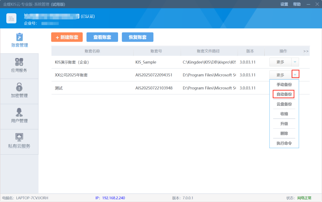This screenshot has height=202, width=322.
Task: Click account number AIS20250722094351
Action: [154, 75]
